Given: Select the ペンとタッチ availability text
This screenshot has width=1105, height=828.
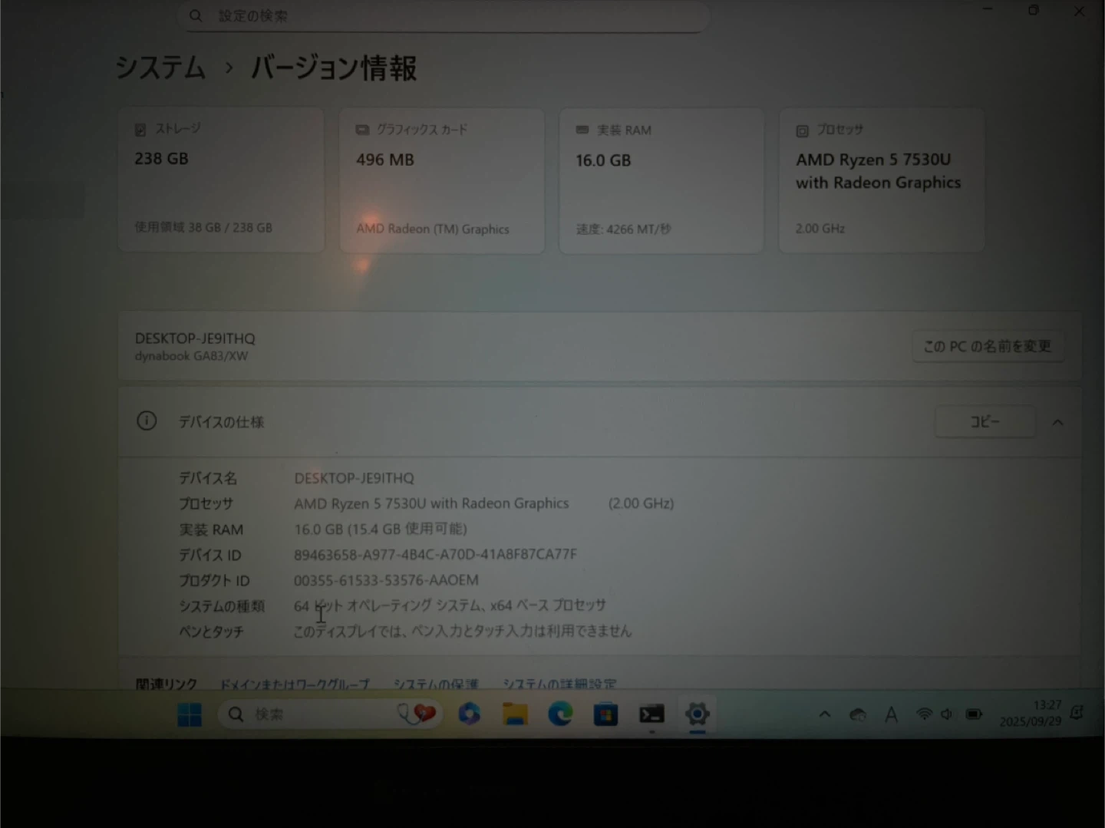Looking at the screenshot, I should tap(463, 631).
